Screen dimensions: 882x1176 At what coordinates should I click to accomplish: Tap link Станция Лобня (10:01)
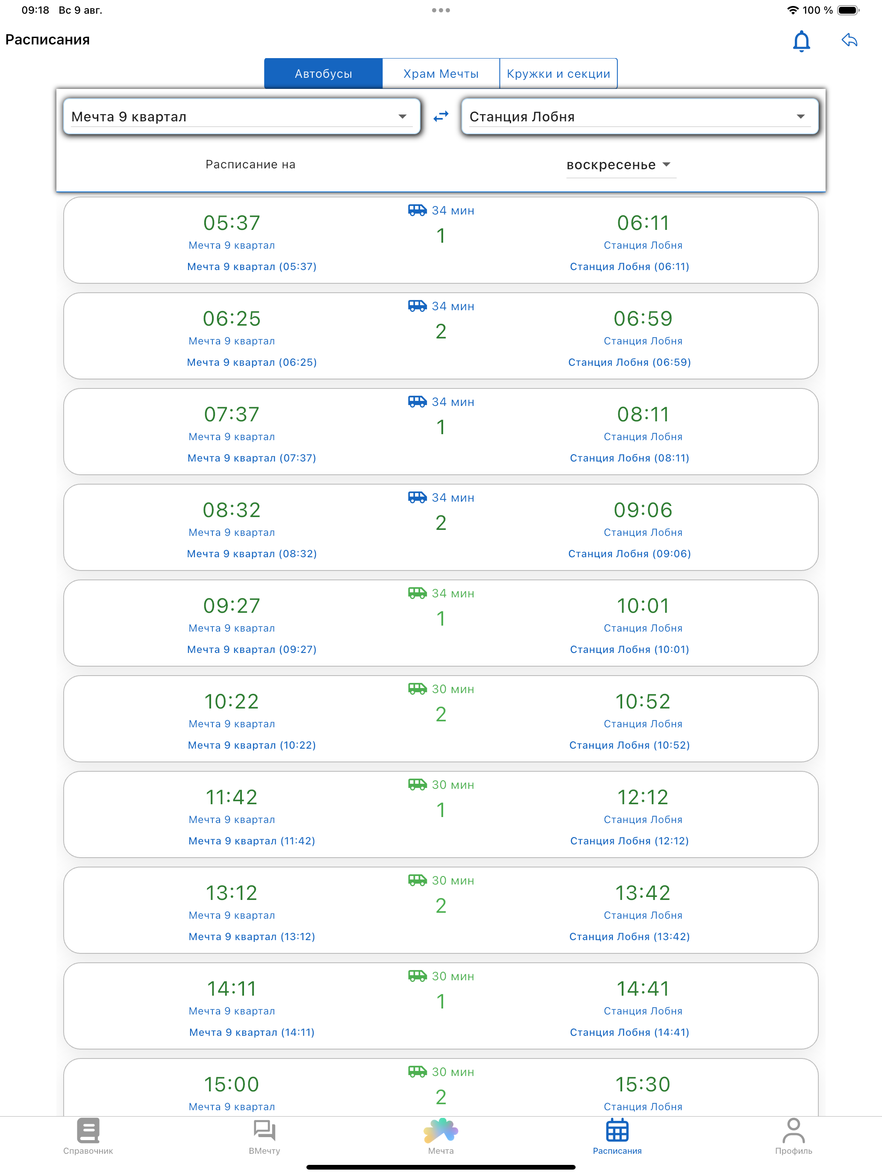[x=629, y=649]
